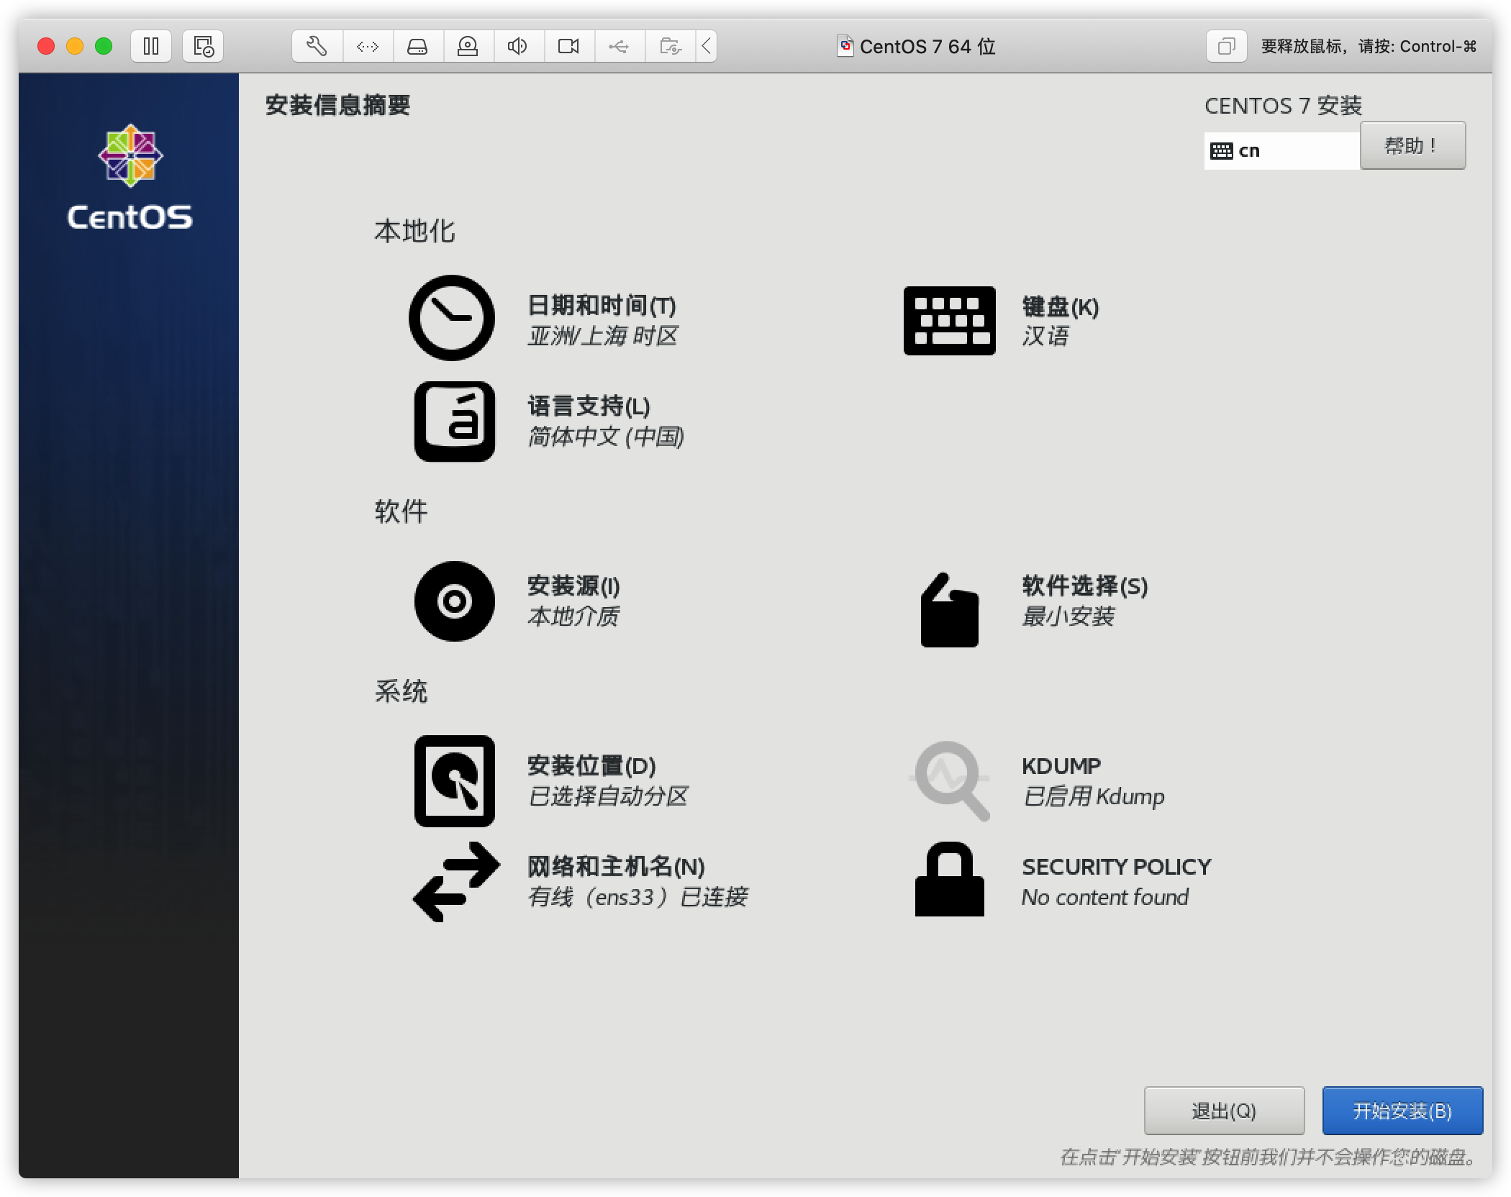The height and width of the screenshot is (1197, 1511).
Task: Click 开始安装(B) to begin installation
Action: pyautogui.click(x=1402, y=1111)
